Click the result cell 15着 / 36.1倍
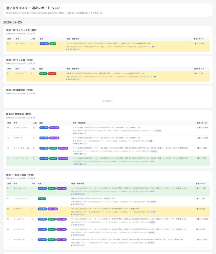This screenshot has width=216, height=254. click(202, 138)
